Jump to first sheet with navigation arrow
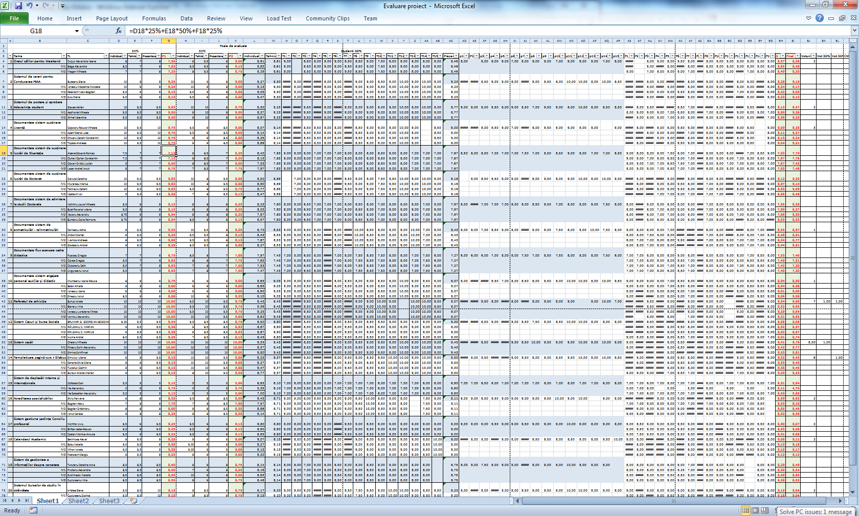 point(5,501)
